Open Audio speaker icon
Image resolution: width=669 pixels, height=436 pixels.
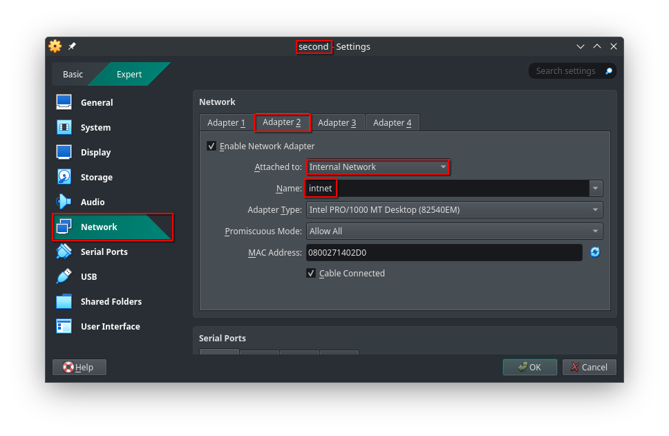click(64, 202)
